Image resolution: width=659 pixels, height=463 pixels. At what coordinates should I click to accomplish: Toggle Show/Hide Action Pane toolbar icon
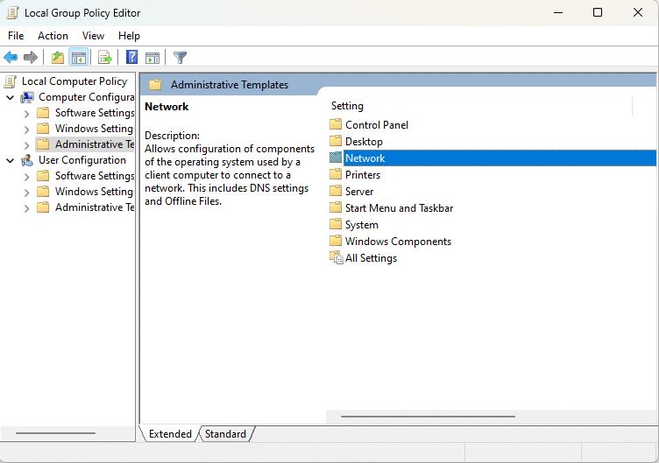pyautogui.click(x=152, y=58)
